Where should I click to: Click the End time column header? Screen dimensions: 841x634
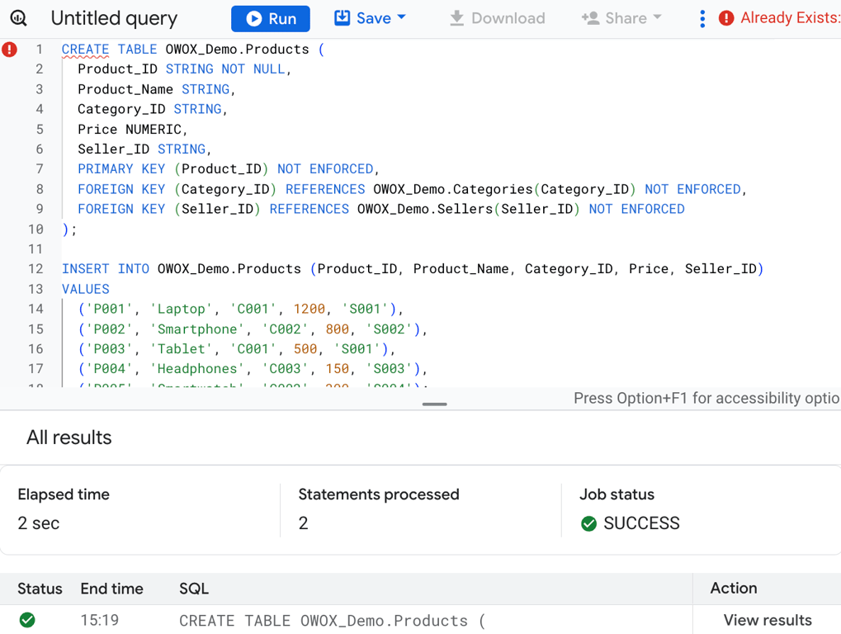click(x=111, y=589)
